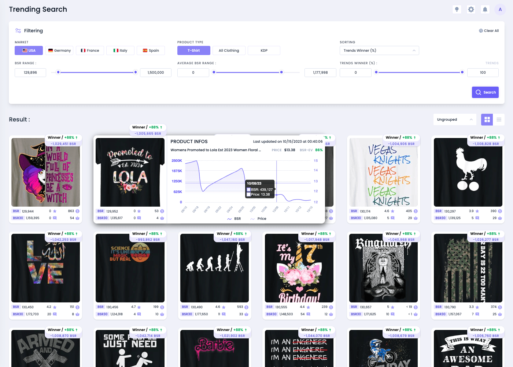
Task: Click Trends Winner maximum field 100
Action: [483, 73]
